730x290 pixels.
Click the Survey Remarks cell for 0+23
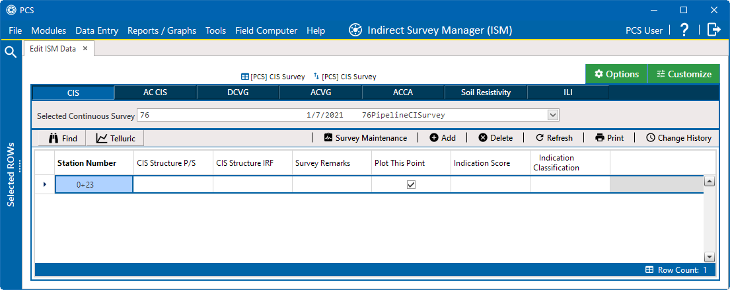[332, 185]
